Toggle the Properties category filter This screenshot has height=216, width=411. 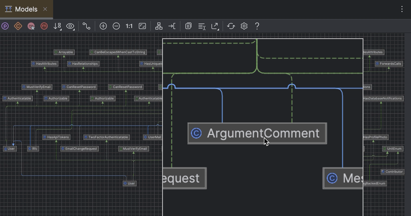[5, 26]
